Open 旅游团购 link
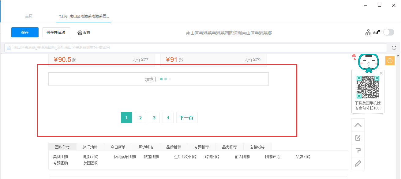Viewport: 401px width, 179px height. (x=152, y=157)
